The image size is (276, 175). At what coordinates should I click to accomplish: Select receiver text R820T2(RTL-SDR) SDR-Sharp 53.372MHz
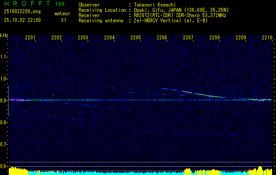pyautogui.click(x=180, y=15)
